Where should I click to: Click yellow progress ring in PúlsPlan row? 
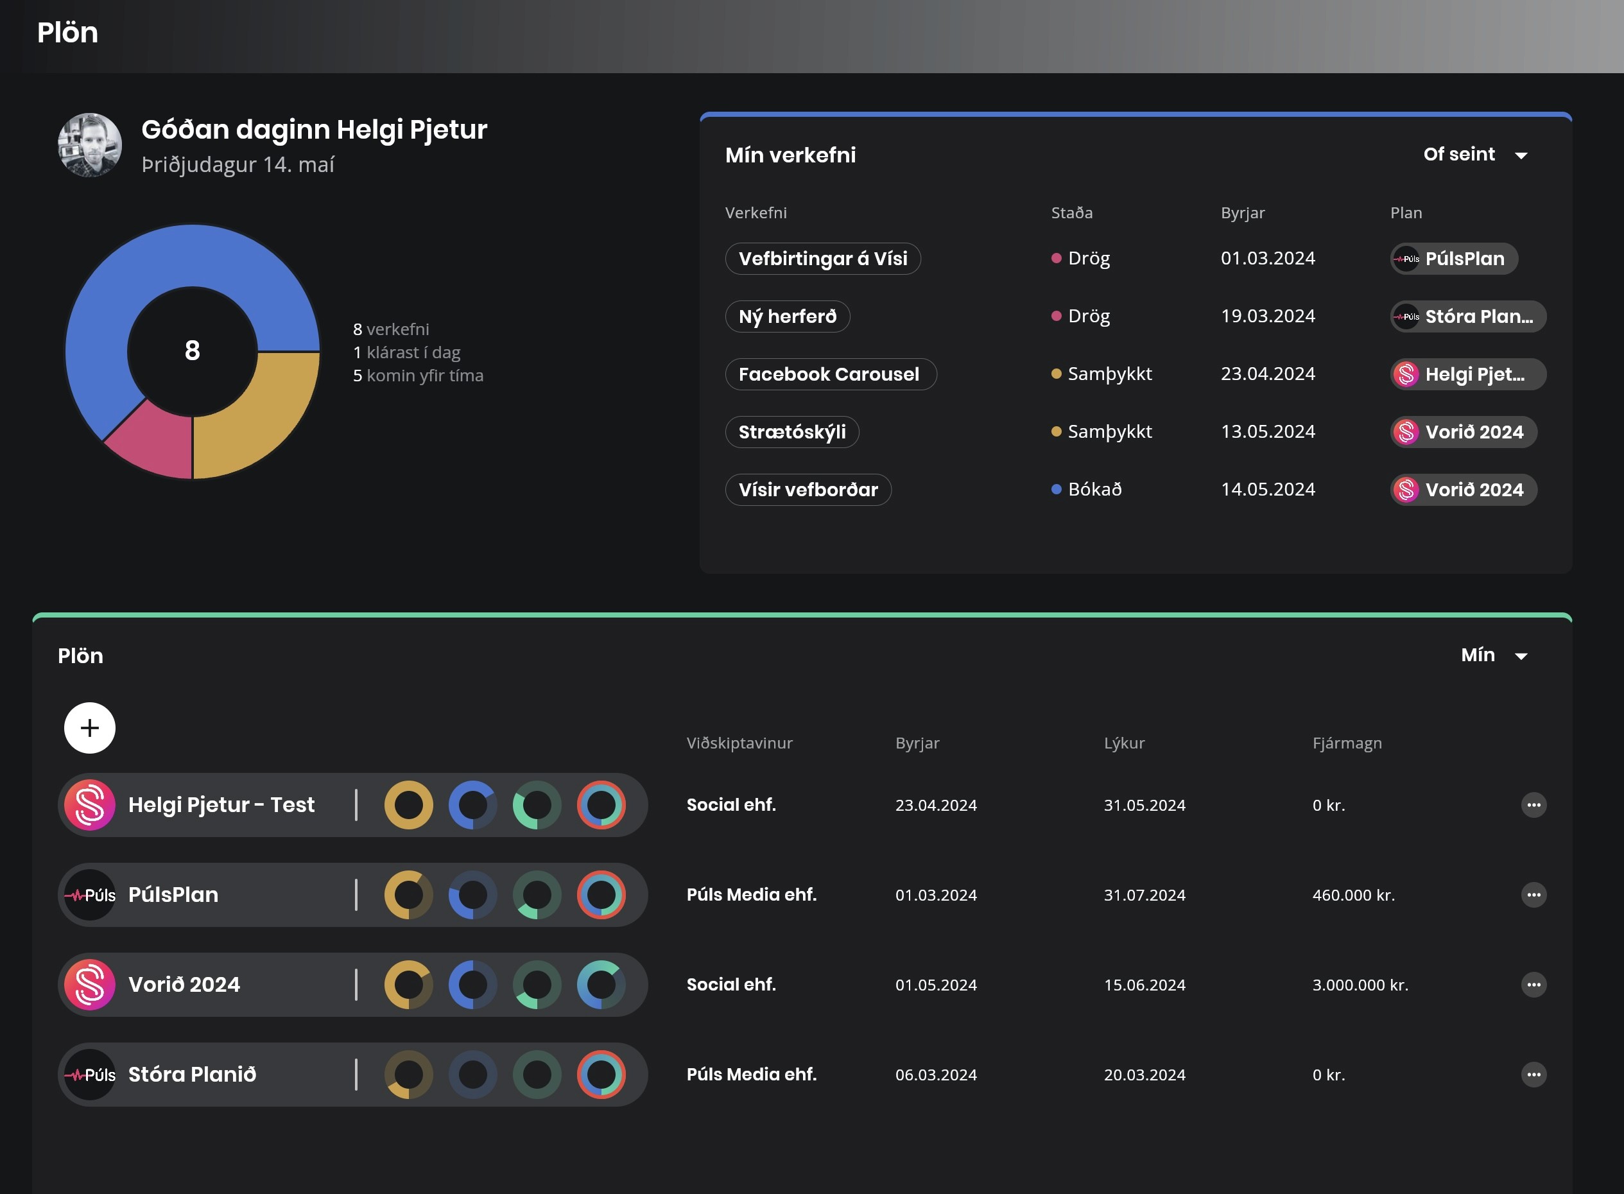pos(408,895)
